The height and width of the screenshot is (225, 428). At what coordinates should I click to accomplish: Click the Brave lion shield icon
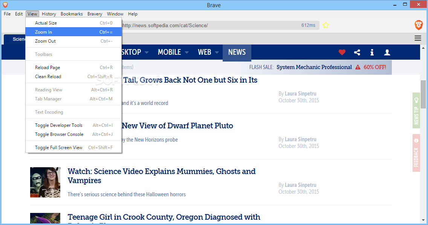click(419, 25)
